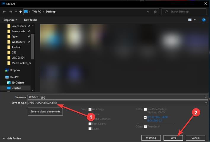Click the Desktop breadcrumb
Screen dimensions: 210x142
(x=51, y=12)
